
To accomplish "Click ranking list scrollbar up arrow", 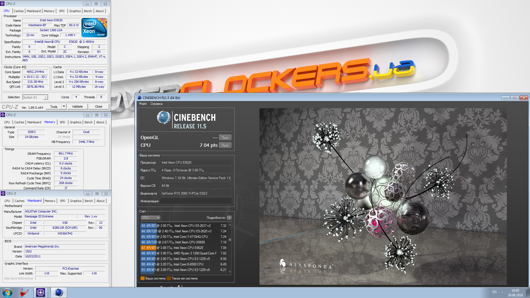I will (230, 225).
